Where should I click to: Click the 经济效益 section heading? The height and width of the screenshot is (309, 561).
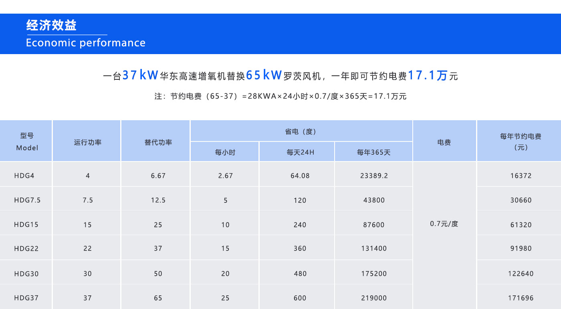pyautogui.click(x=51, y=25)
